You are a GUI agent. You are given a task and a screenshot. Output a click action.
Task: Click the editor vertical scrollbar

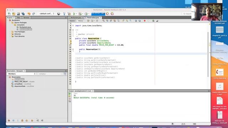208,54
